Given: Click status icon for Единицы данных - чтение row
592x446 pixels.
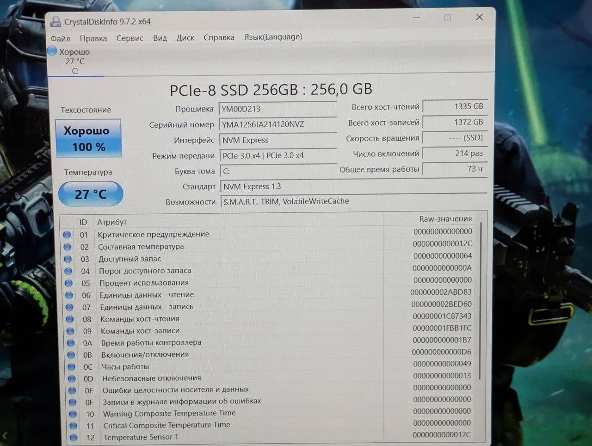Looking at the screenshot, I should click(69, 295).
